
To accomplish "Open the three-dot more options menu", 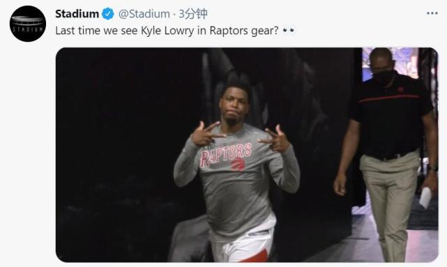I will pos(432,13).
